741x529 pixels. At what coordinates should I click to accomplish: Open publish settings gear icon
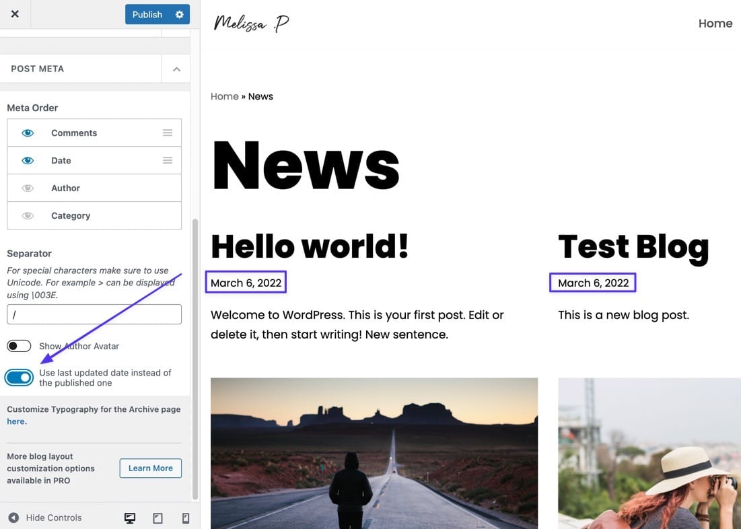point(179,14)
